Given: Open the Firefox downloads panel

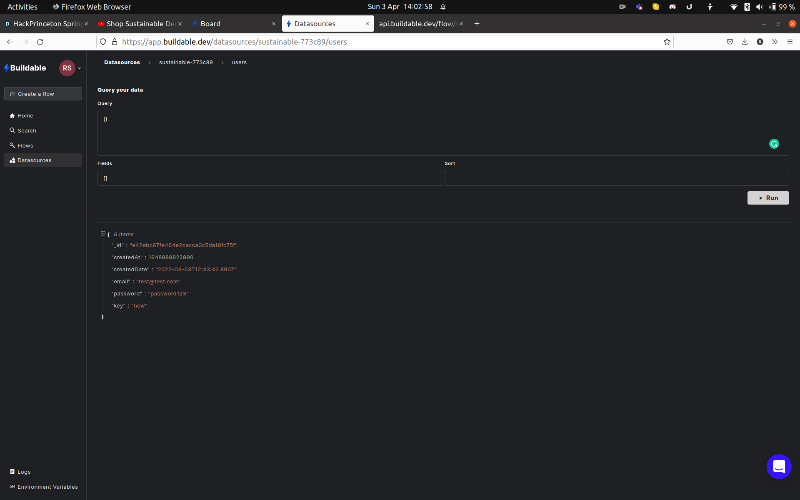Looking at the screenshot, I should [745, 42].
